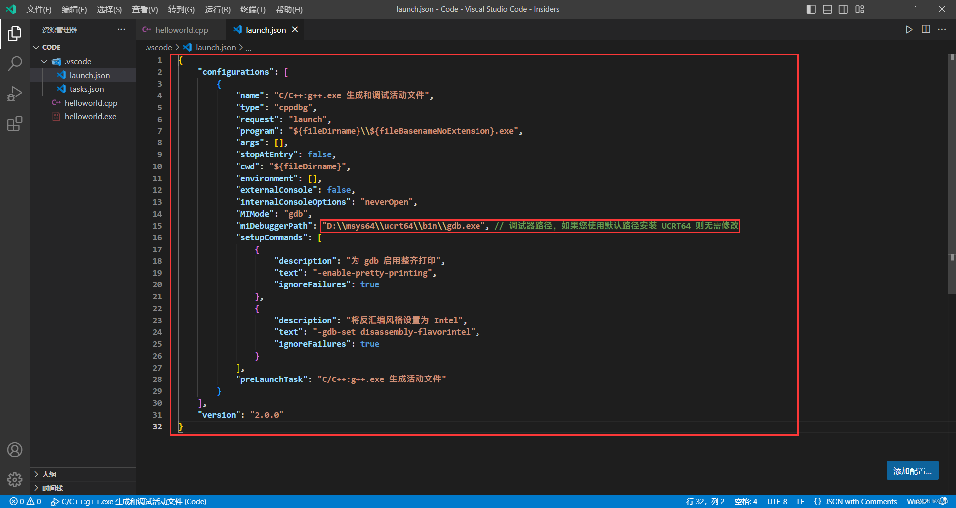
Task: Open Accounts icon at bottom left
Action: [x=15, y=450]
